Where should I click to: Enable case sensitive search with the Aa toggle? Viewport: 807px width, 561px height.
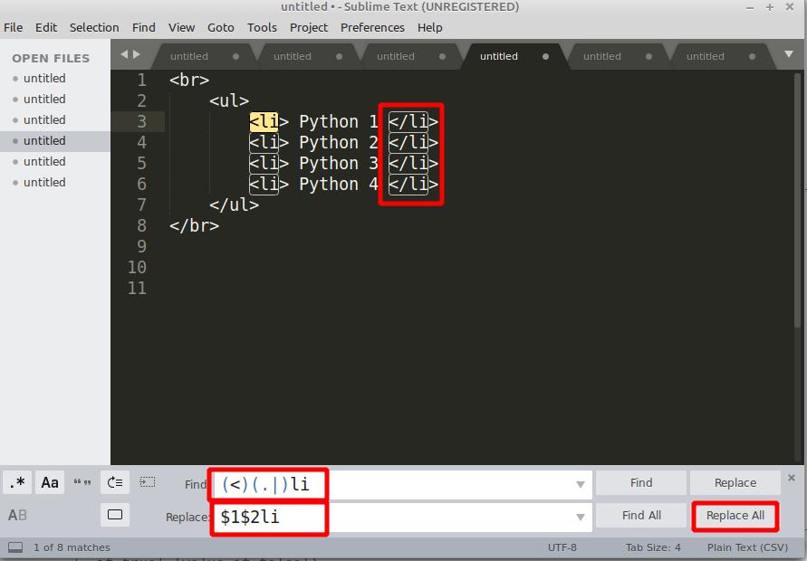pyautogui.click(x=50, y=482)
